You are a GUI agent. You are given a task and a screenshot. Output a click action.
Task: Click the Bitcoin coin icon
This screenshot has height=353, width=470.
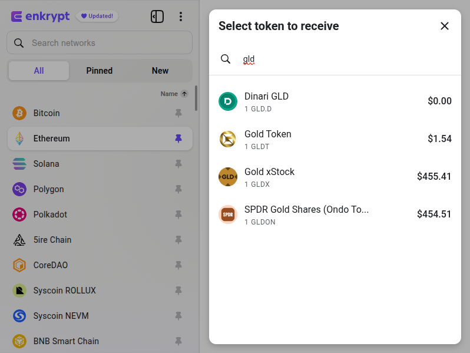coord(19,113)
